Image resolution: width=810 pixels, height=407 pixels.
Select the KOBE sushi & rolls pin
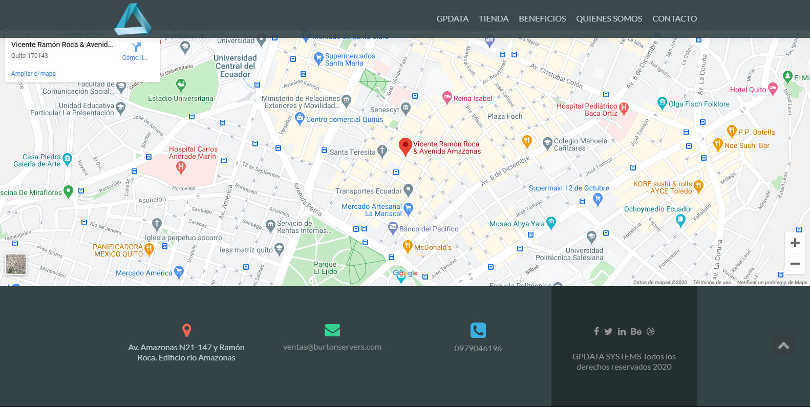tap(699, 185)
